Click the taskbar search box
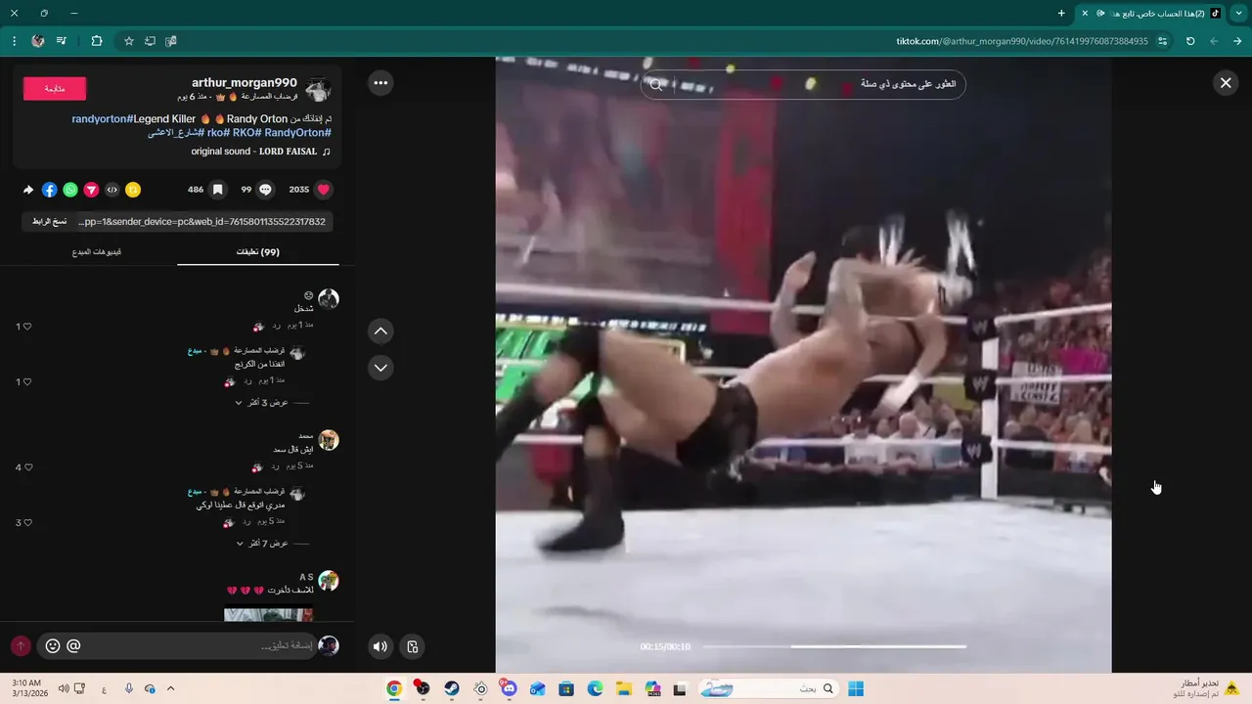Viewport: 1252px width, 704px height. coord(769,688)
